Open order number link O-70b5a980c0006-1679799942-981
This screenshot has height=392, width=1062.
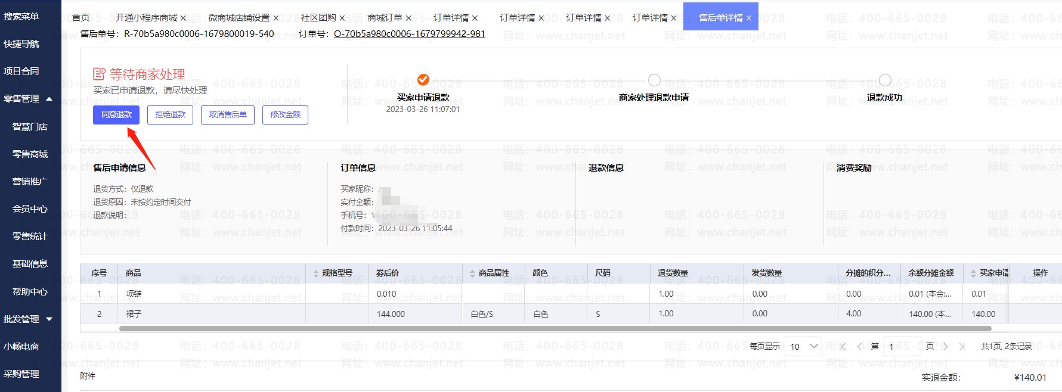click(x=410, y=34)
